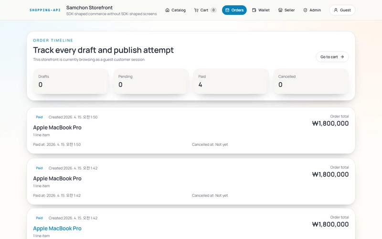Select the Paid summary card showing 4
This screenshot has height=239, width=382.
pos(231,81)
